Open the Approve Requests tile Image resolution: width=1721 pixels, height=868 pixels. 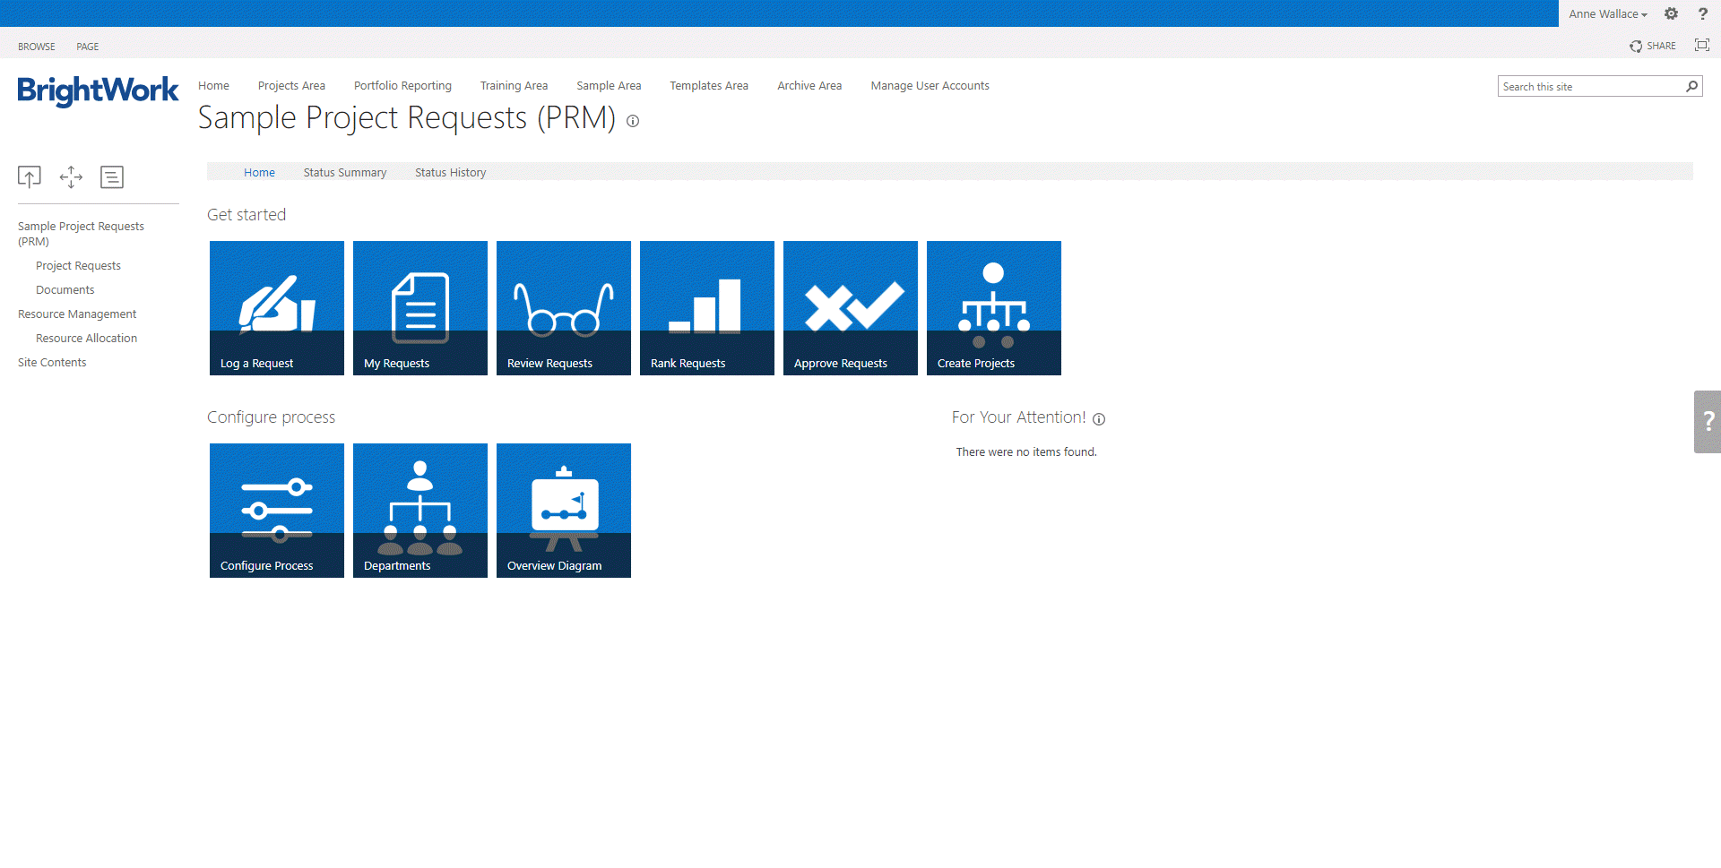[850, 307]
